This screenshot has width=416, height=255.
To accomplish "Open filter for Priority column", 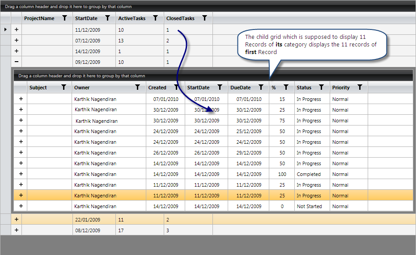I will click(x=360, y=87).
